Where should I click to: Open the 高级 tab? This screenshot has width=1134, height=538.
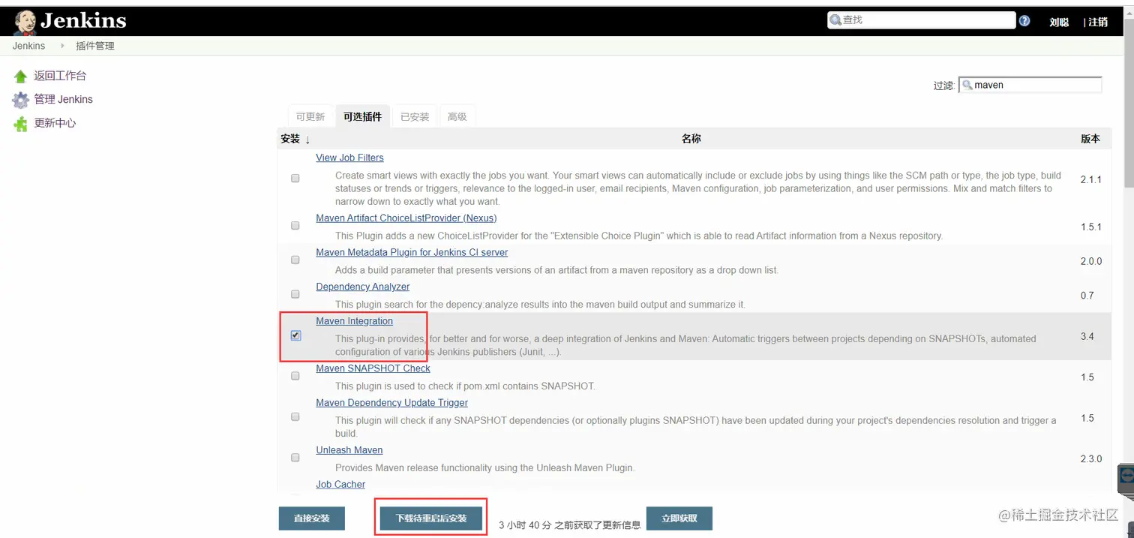coord(457,116)
